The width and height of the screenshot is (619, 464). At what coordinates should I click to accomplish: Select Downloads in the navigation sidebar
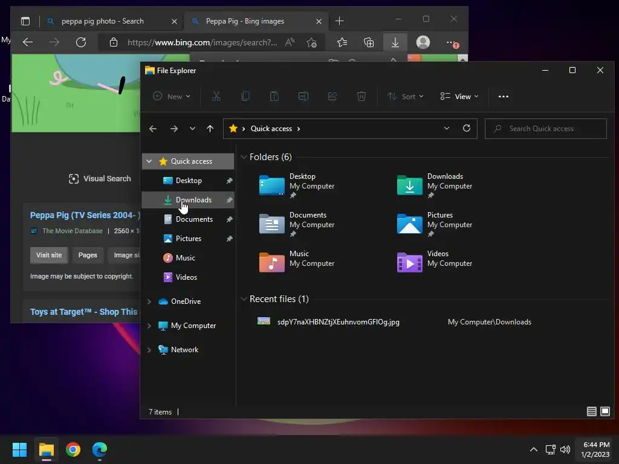pos(188,200)
